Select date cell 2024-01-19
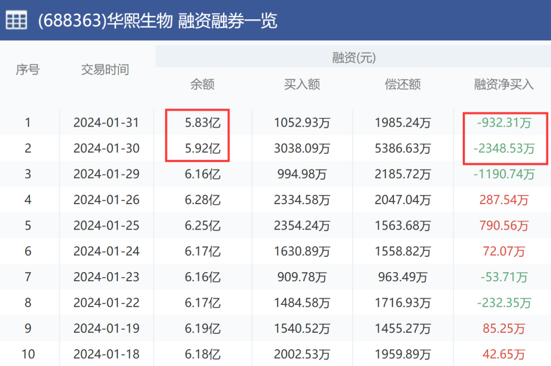Viewport: 551px width, 366px height. coord(106,328)
